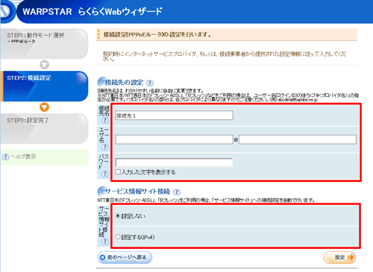
Task: Click the ヘルプ表示 question mark icon
Action: coord(5,156)
